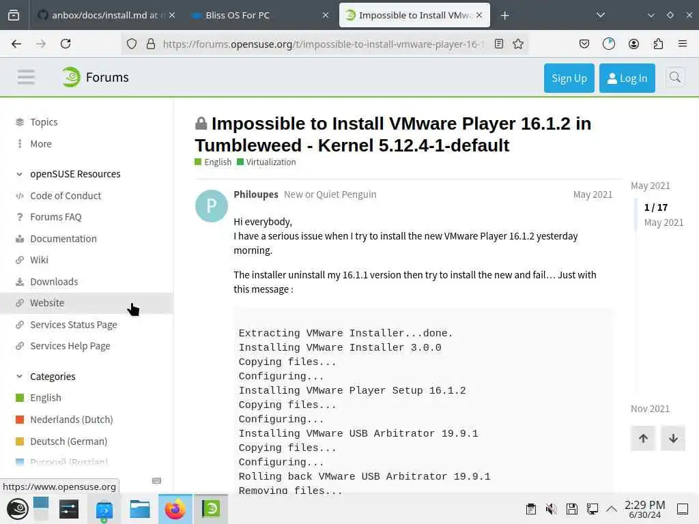Open the Downloads sidebar link
Viewport: 699px width, 524px height.
pos(54,282)
